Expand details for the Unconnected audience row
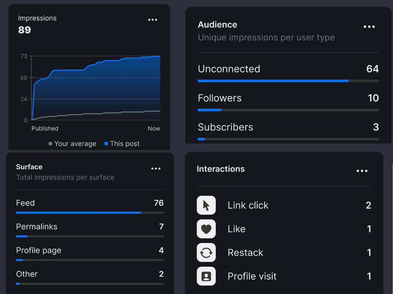 pos(229,69)
